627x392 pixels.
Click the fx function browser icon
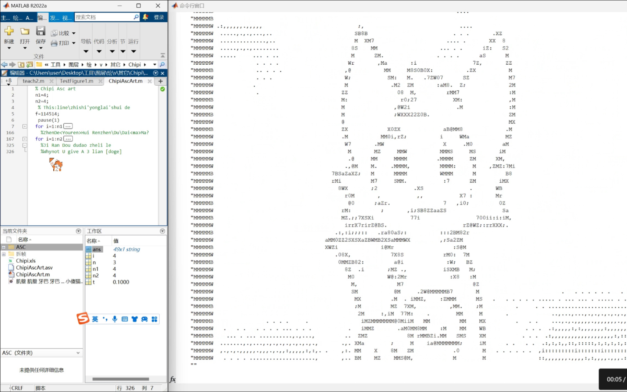[x=173, y=379]
